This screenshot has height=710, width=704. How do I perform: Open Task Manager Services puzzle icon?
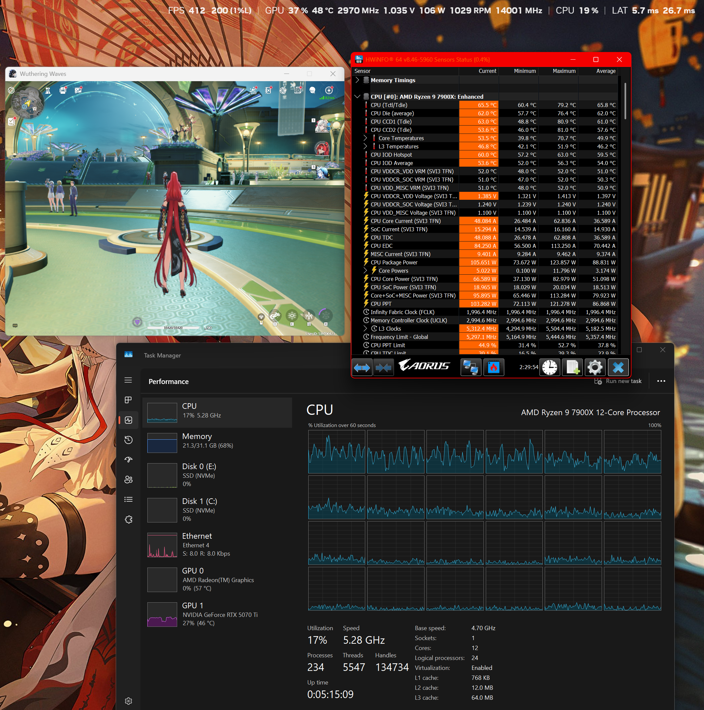tap(128, 519)
